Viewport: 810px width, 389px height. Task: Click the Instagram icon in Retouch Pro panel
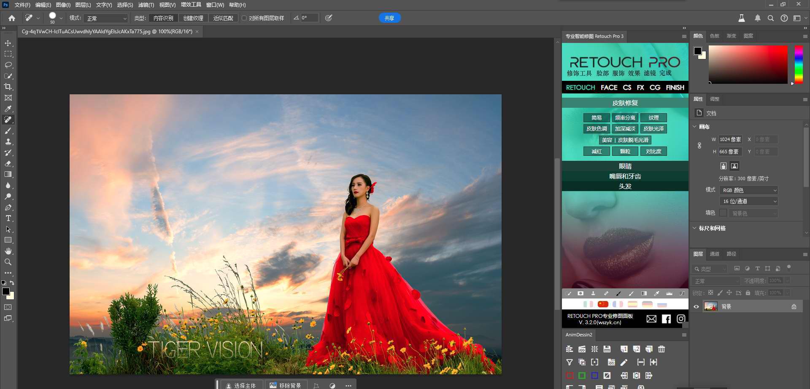point(681,319)
